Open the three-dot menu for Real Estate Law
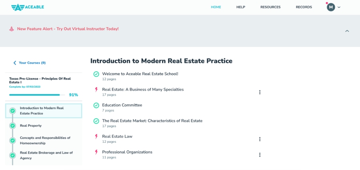This screenshot has width=360, height=170. [x=260, y=139]
